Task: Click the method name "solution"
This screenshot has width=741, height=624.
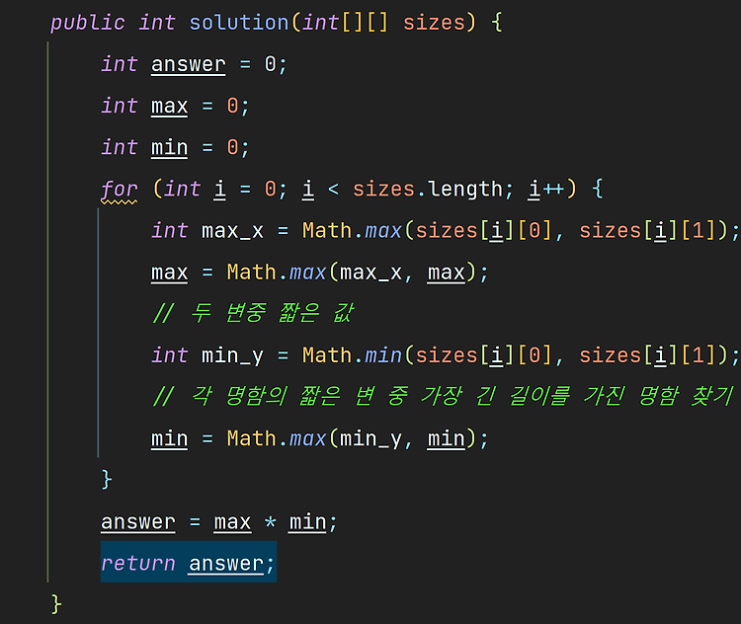Action: click(x=239, y=23)
